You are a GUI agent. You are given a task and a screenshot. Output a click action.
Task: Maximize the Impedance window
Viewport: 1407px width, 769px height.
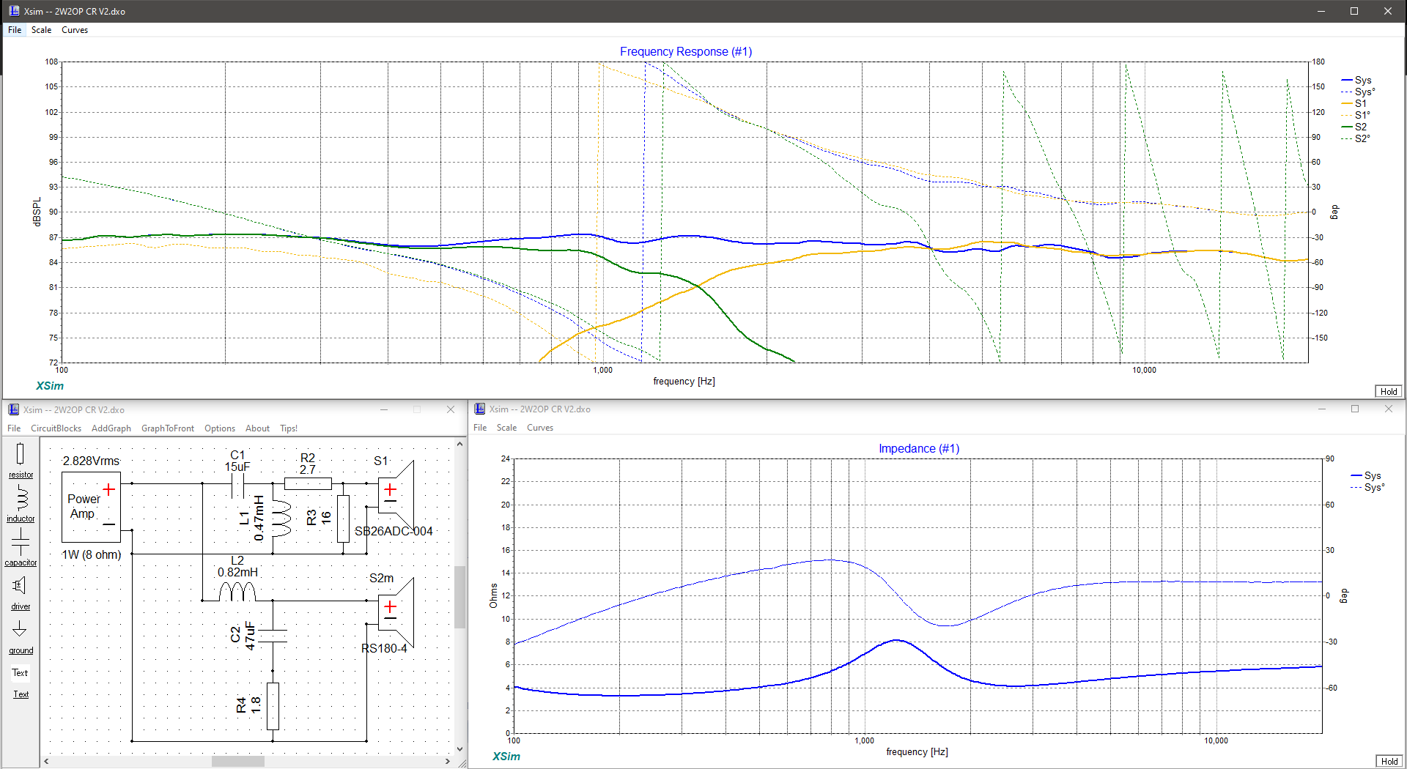tap(1355, 409)
